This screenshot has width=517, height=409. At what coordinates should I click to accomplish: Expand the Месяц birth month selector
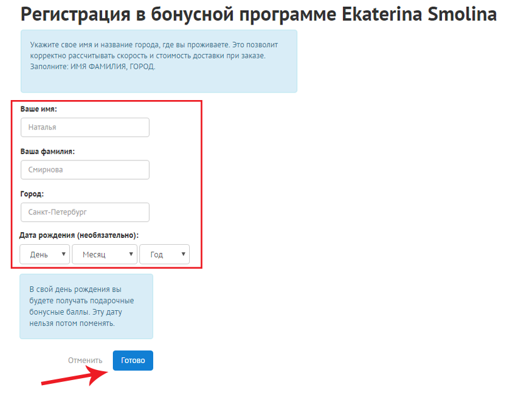click(104, 254)
